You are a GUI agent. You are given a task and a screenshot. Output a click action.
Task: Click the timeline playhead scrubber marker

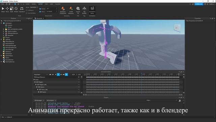pyautogui.click(x=141, y=74)
